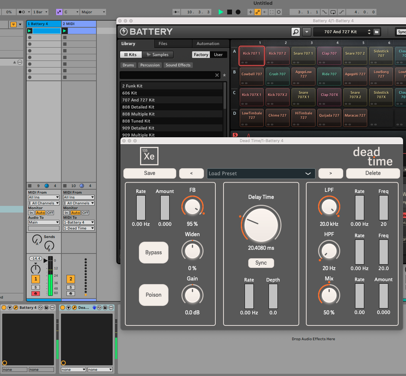Select the Samples tab in Battery library
406x376 pixels.
pos(158,55)
